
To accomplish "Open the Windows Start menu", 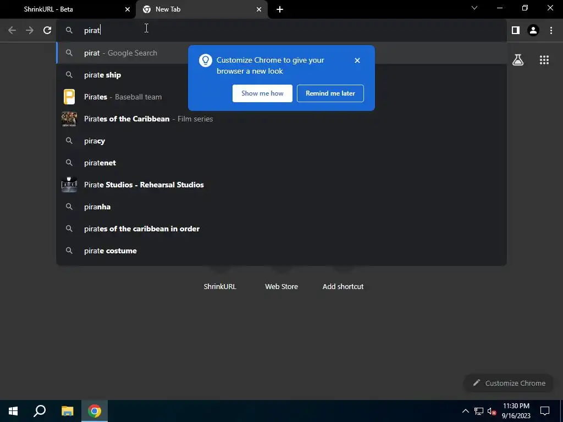I will [x=13, y=411].
